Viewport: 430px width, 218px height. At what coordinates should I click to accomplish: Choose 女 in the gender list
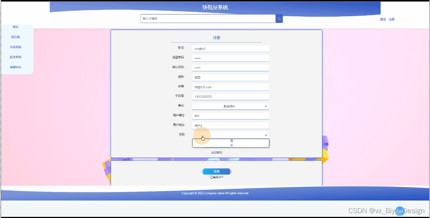231,145
